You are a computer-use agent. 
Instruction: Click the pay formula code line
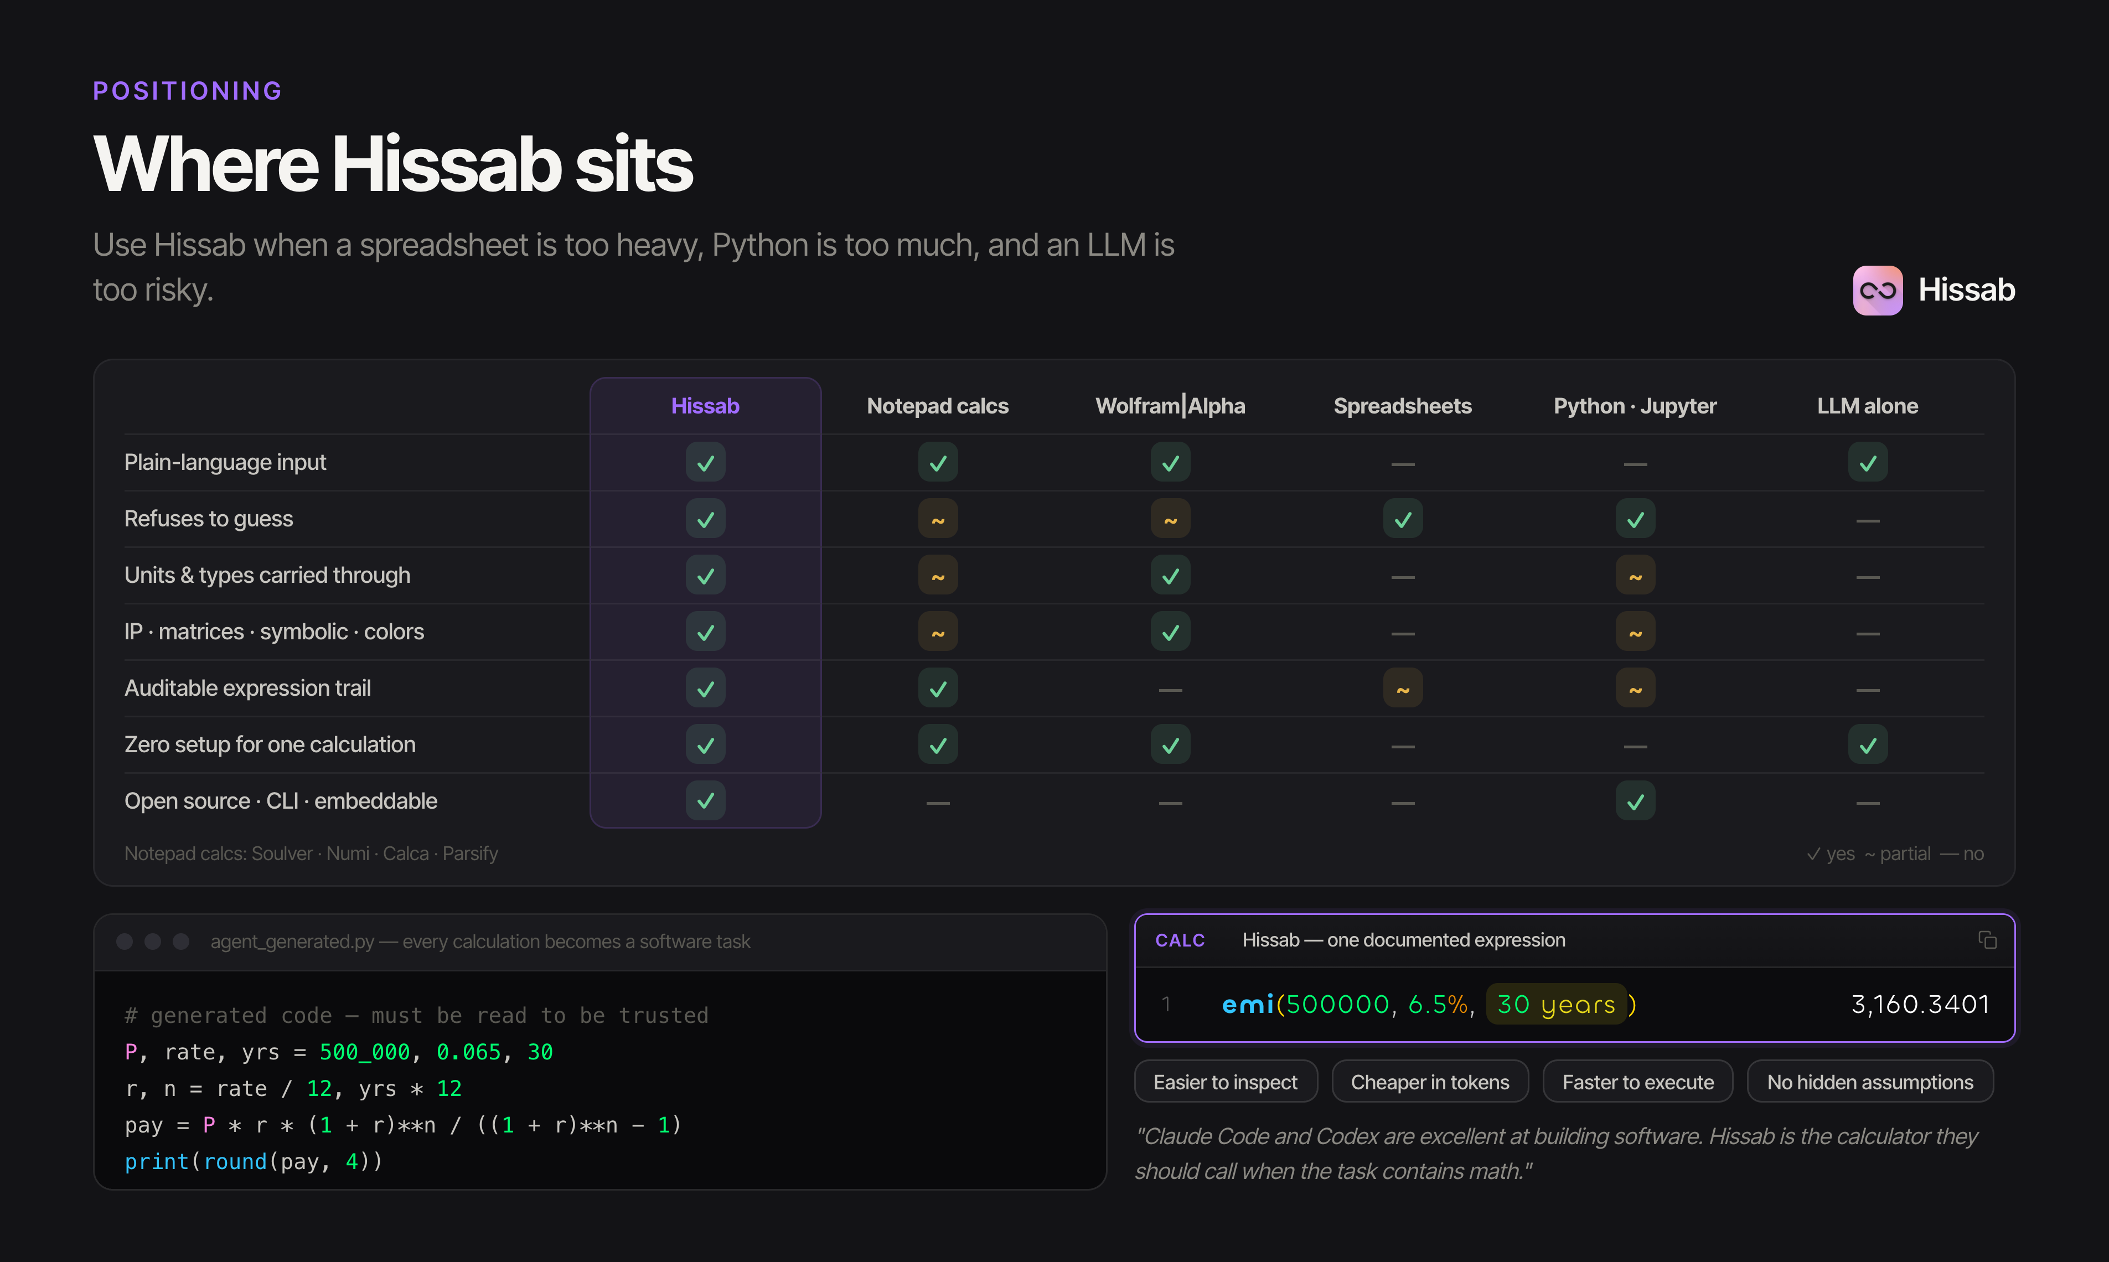403,1125
